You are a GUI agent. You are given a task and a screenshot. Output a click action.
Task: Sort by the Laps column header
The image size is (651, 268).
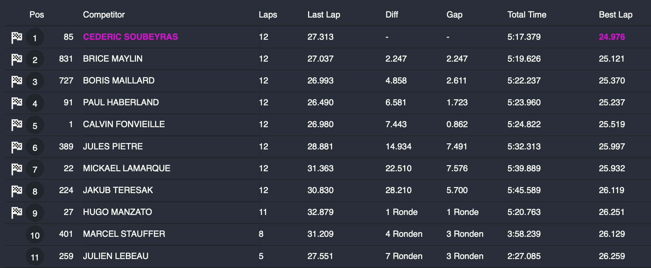(268, 15)
